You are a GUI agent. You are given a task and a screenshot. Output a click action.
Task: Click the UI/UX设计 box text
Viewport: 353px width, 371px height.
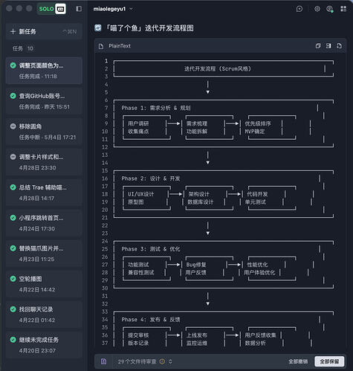140,194
